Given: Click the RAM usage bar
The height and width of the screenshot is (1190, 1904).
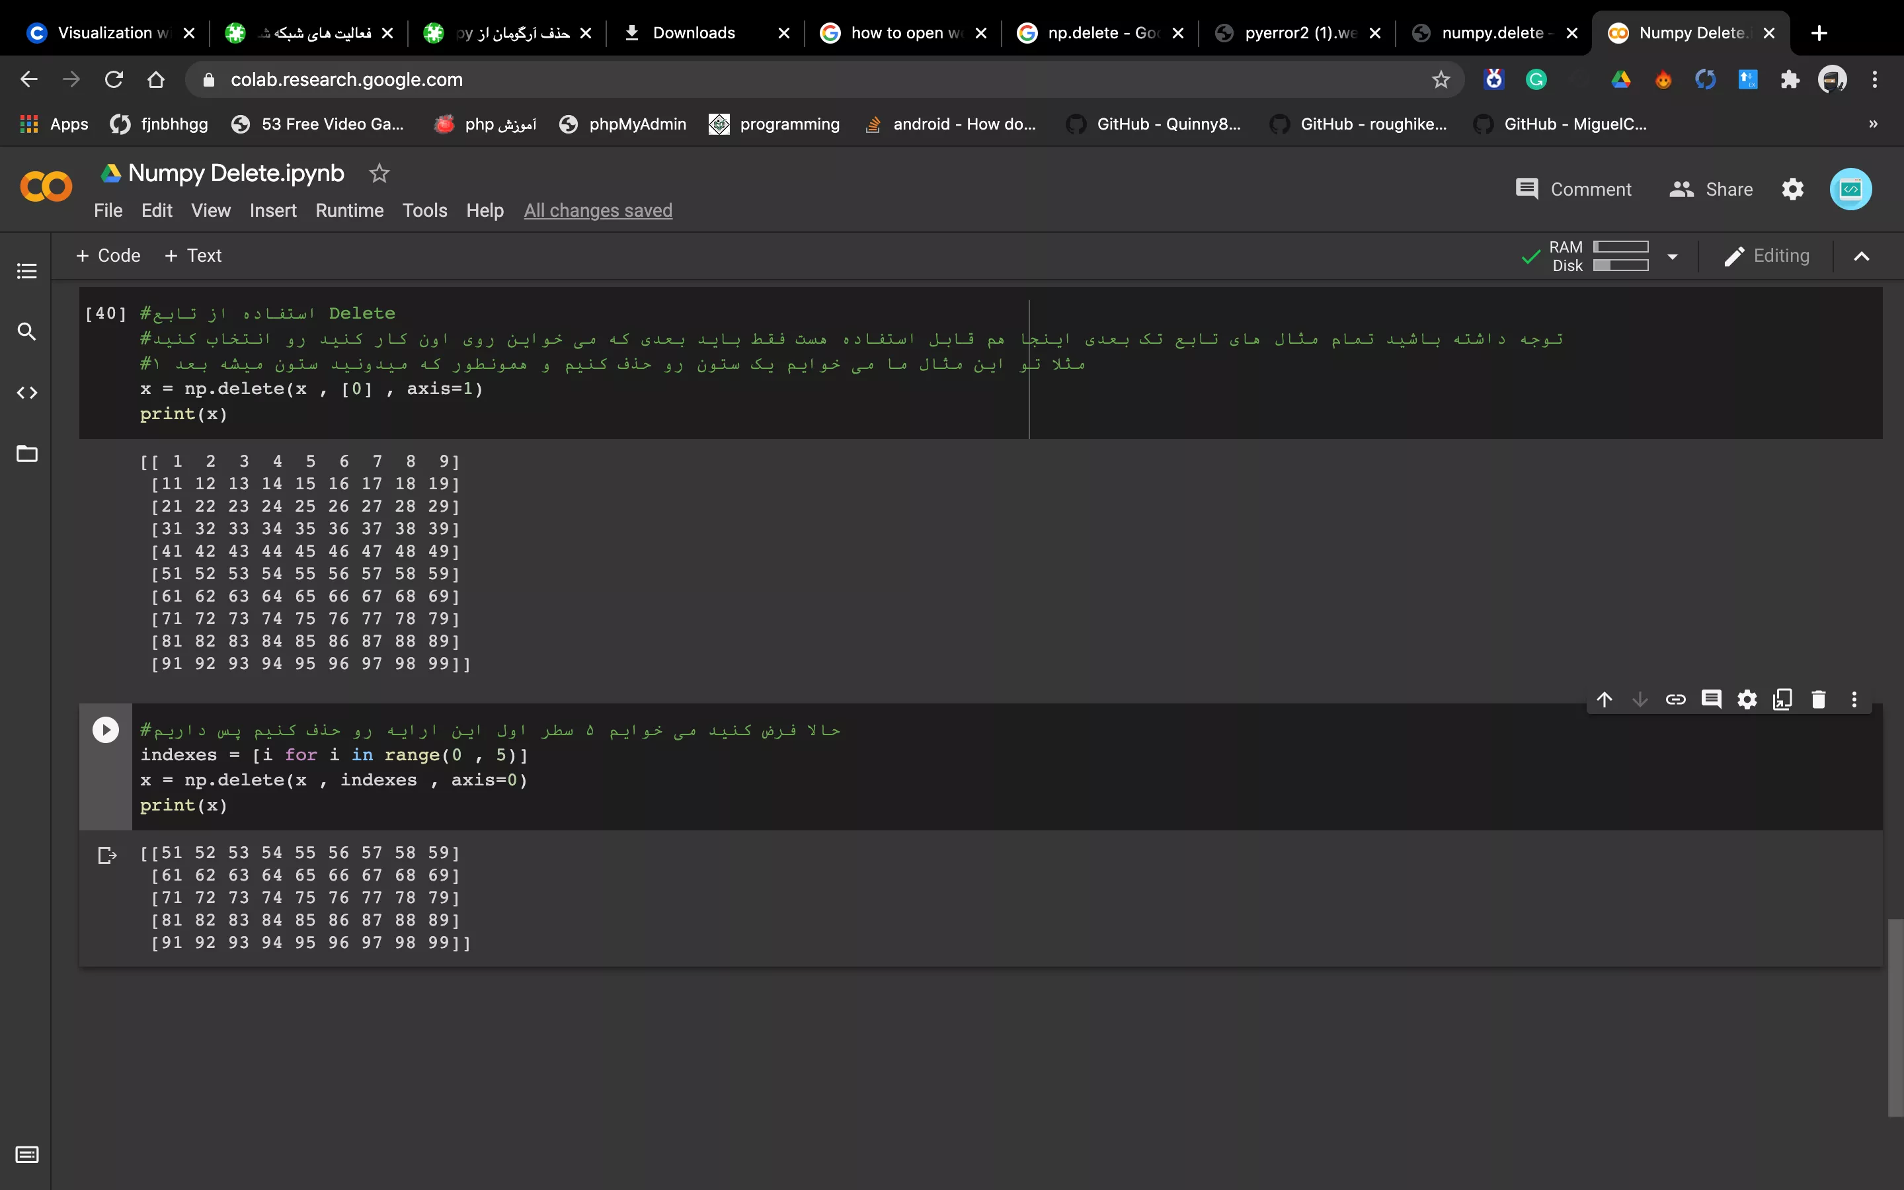Looking at the screenshot, I should pos(1621,247).
